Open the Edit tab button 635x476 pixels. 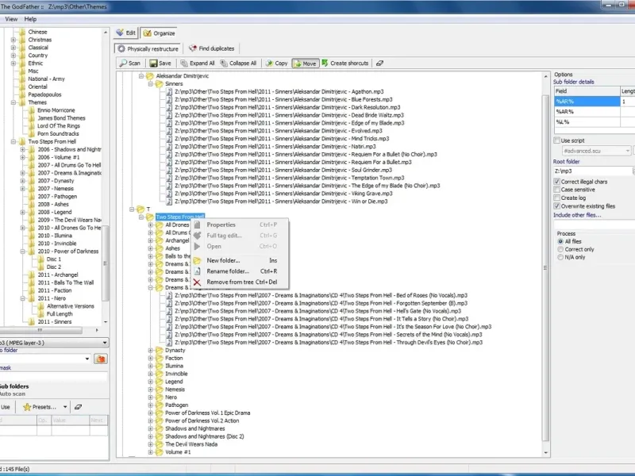[x=126, y=33]
